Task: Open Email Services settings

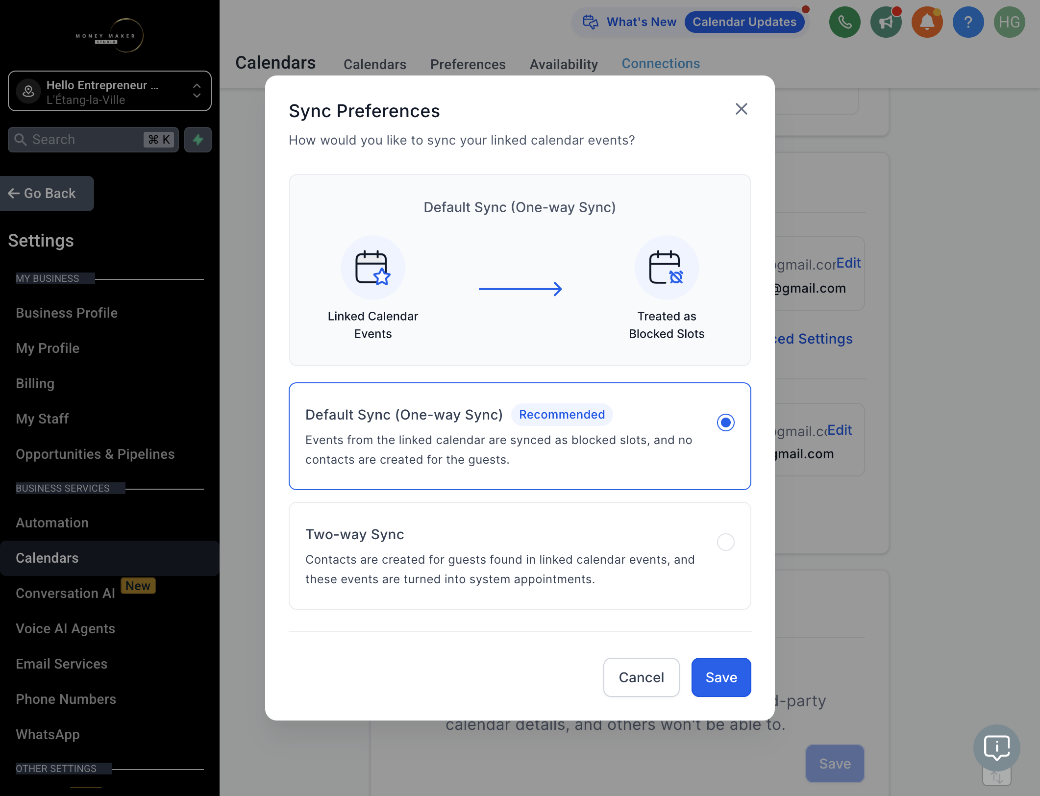Action: 61,664
